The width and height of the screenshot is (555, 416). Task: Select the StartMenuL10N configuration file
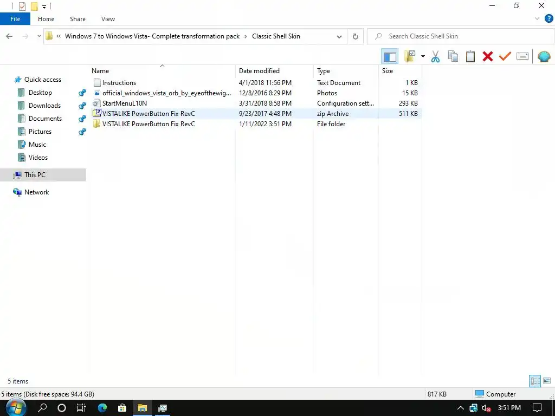coord(256,103)
